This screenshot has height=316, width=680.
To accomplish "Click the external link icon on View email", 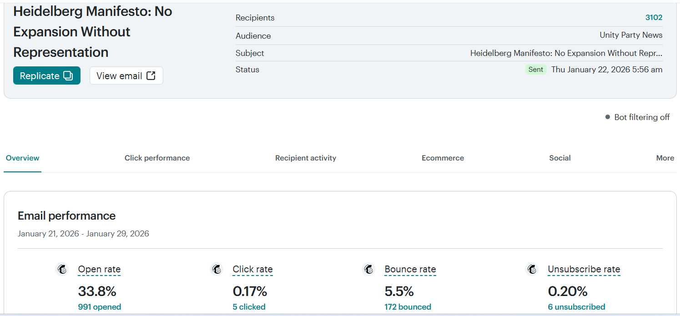I will click(x=151, y=76).
